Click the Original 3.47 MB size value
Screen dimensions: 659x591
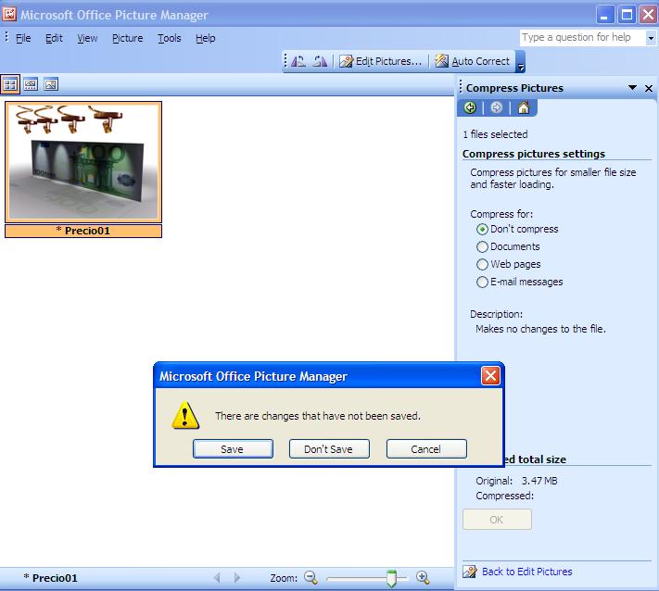(x=539, y=481)
